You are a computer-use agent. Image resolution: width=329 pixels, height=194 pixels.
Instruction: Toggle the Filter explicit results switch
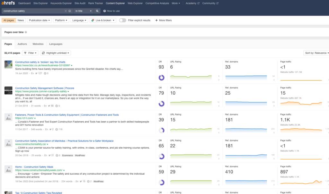click(x=122, y=20)
